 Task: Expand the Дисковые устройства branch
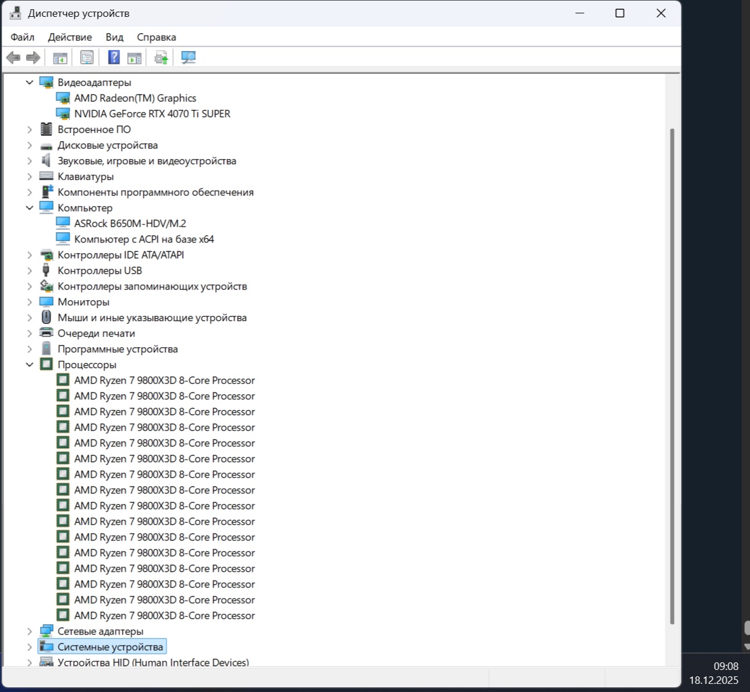(x=30, y=145)
